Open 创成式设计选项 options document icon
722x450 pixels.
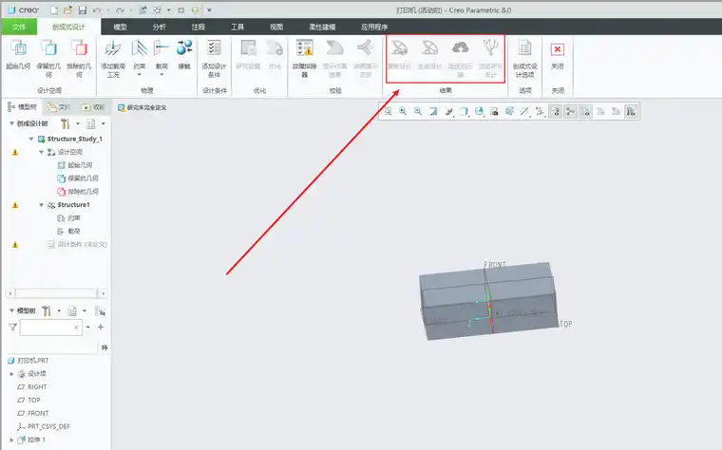point(525,47)
